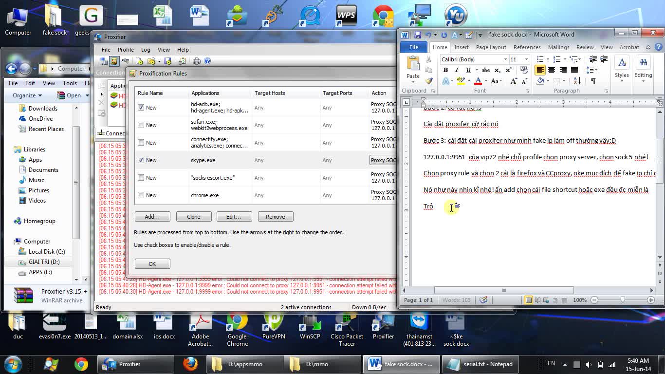
Task: Select the Format Painter brush
Action: coord(429,81)
